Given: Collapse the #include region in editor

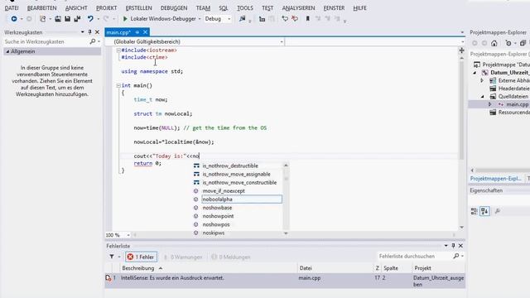Looking at the screenshot, I should pos(118,50).
